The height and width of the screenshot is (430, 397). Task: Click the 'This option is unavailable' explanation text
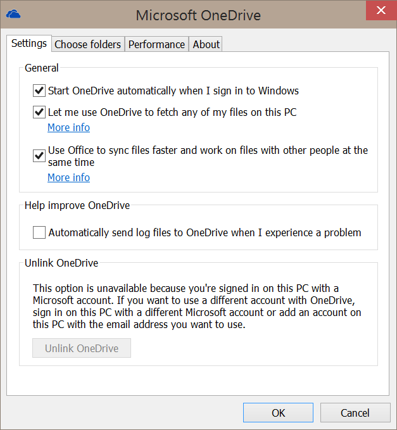click(197, 307)
